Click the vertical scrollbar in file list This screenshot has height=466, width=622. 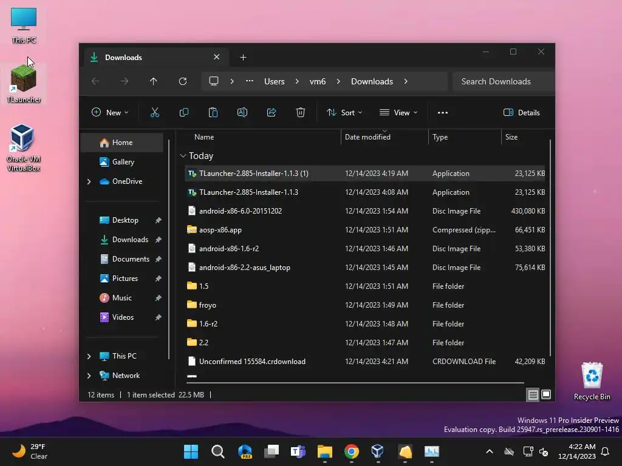pyautogui.click(x=550, y=248)
